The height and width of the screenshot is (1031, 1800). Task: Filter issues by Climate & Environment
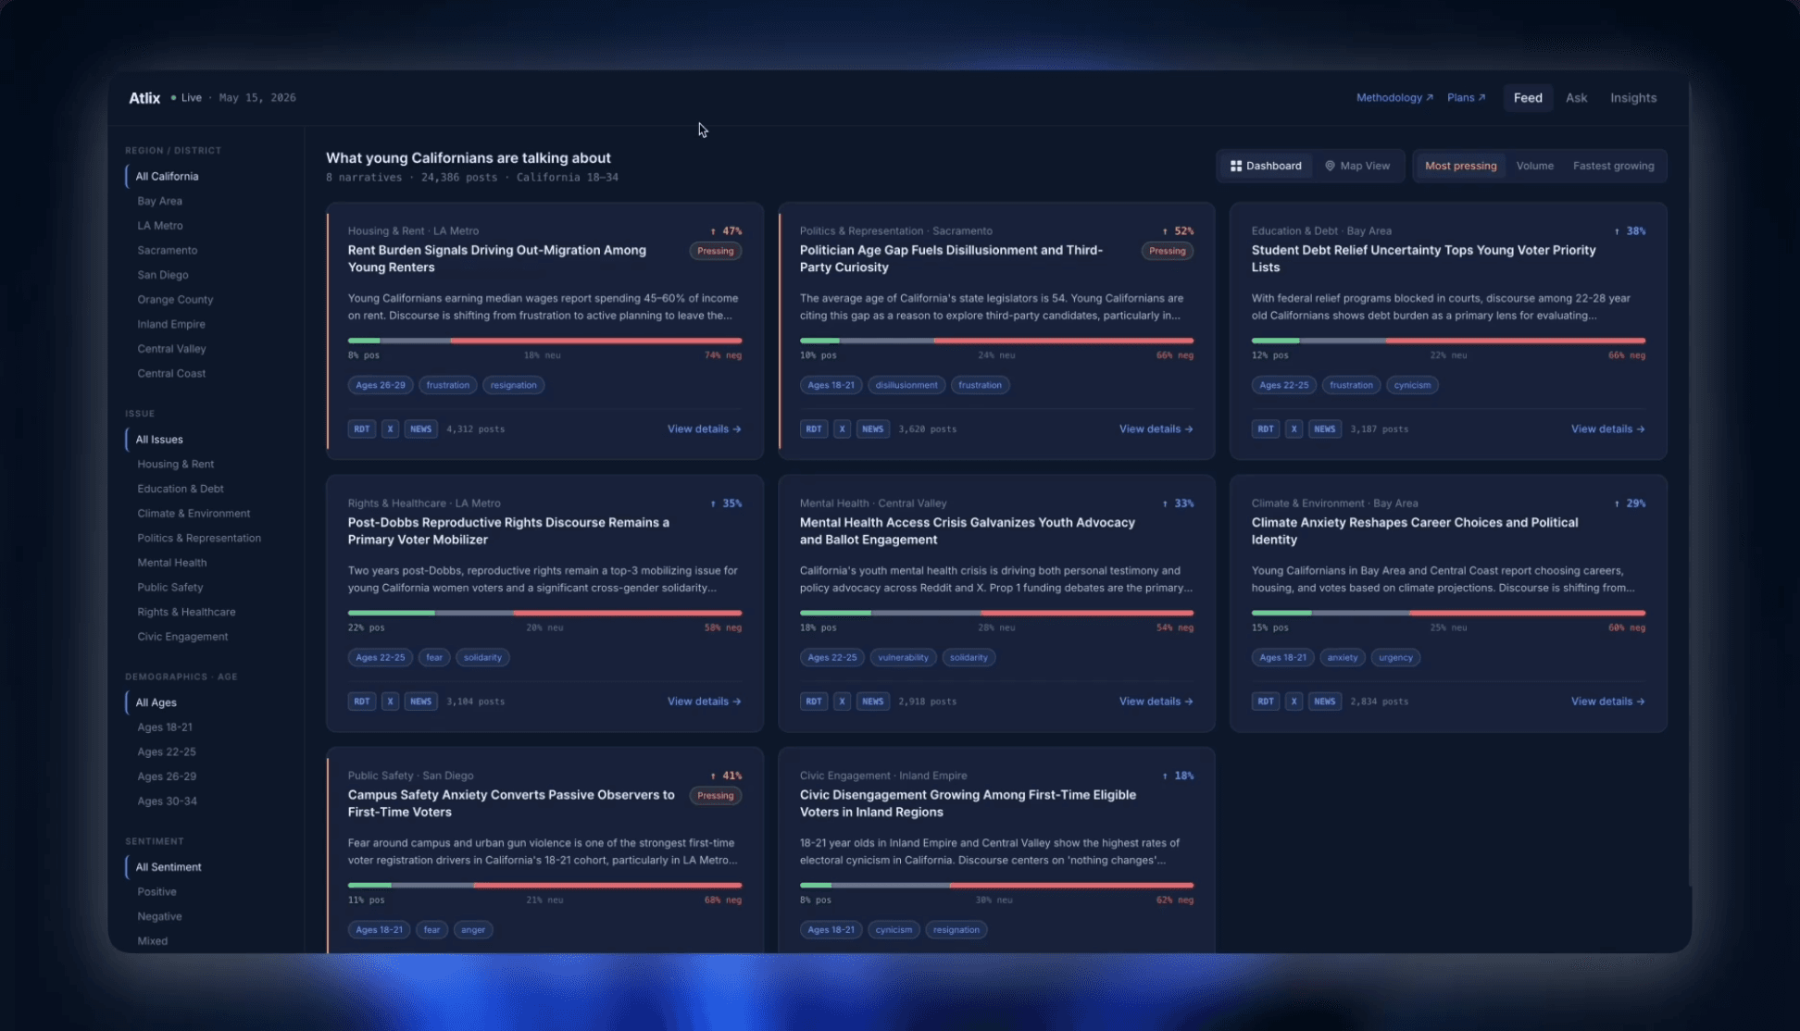(194, 514)
